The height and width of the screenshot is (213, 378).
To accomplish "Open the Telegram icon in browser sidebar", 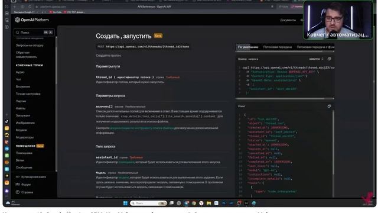I will (6, 149).
